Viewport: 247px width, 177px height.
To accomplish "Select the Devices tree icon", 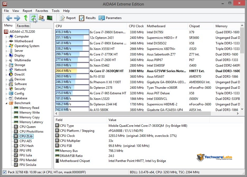I will 11,79.
